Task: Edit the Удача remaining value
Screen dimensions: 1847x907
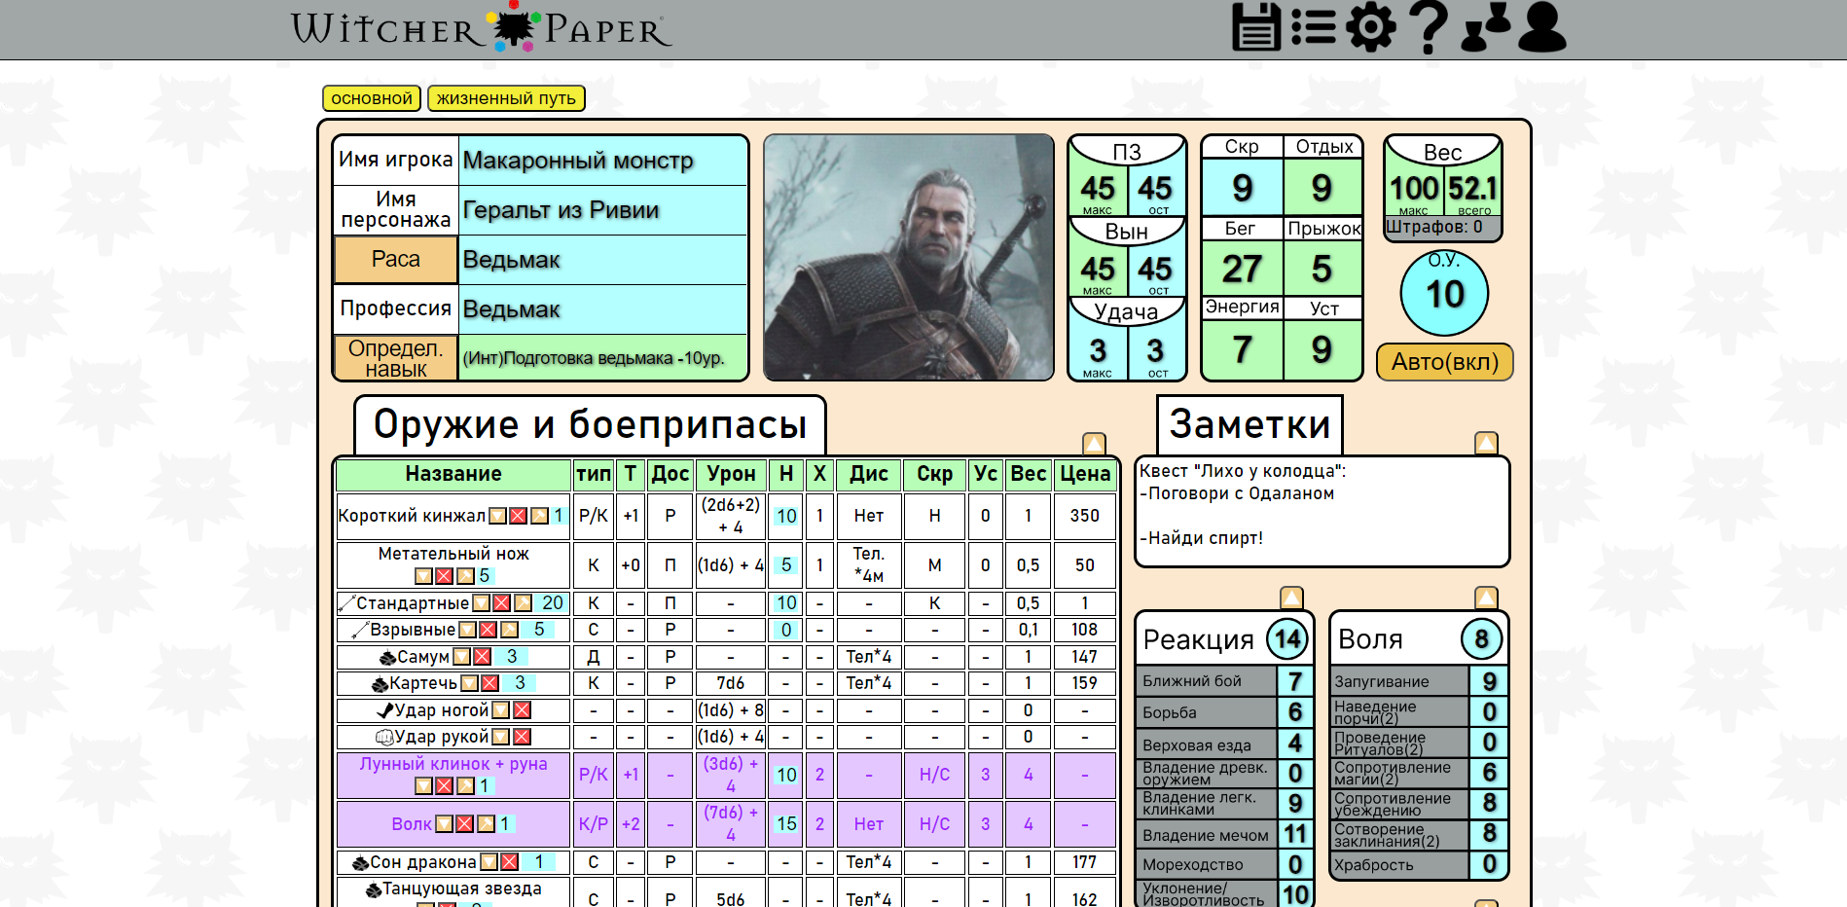Action: click(1155, 351)
